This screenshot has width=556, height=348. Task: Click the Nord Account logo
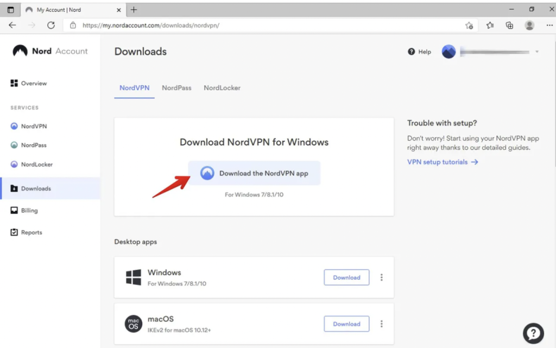pyautogui.click(x=50, y=51)
